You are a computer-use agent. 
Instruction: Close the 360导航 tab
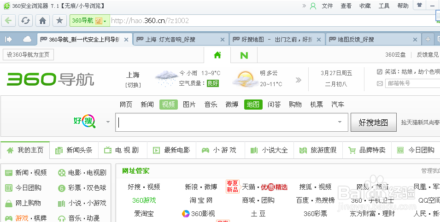126,40
